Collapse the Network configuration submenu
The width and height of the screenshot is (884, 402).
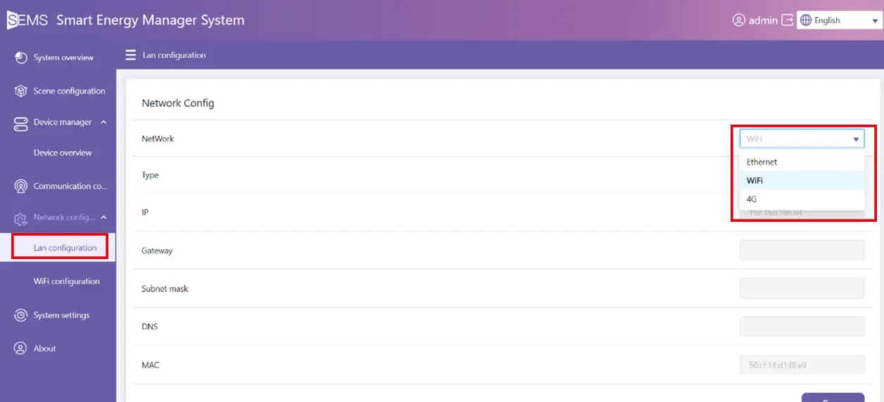coord(103,218)
